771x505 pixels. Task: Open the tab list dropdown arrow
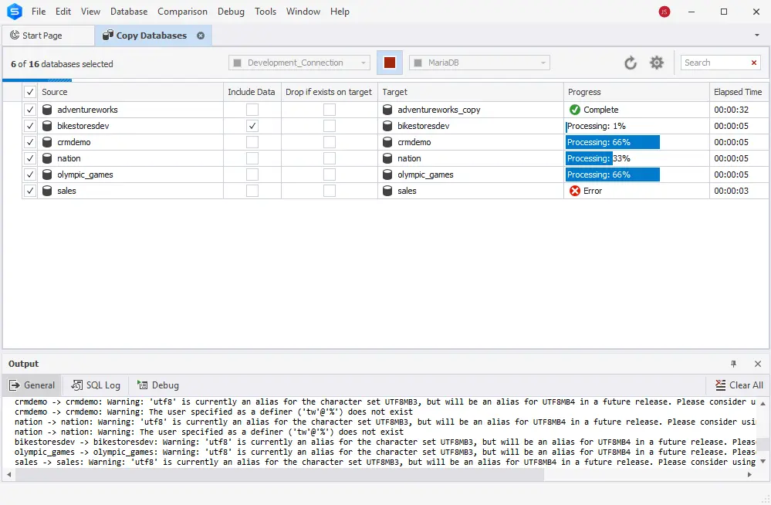[758, 35]
